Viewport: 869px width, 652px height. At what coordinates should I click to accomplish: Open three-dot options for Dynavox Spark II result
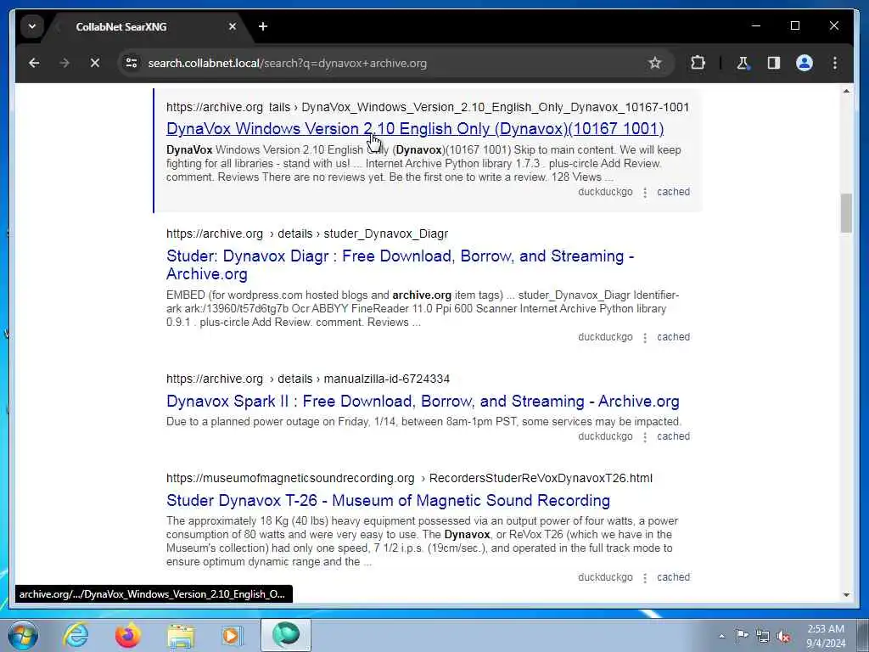click(645, 437)
